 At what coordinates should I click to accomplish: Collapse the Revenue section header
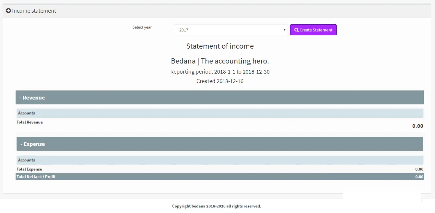coord(32,98)
